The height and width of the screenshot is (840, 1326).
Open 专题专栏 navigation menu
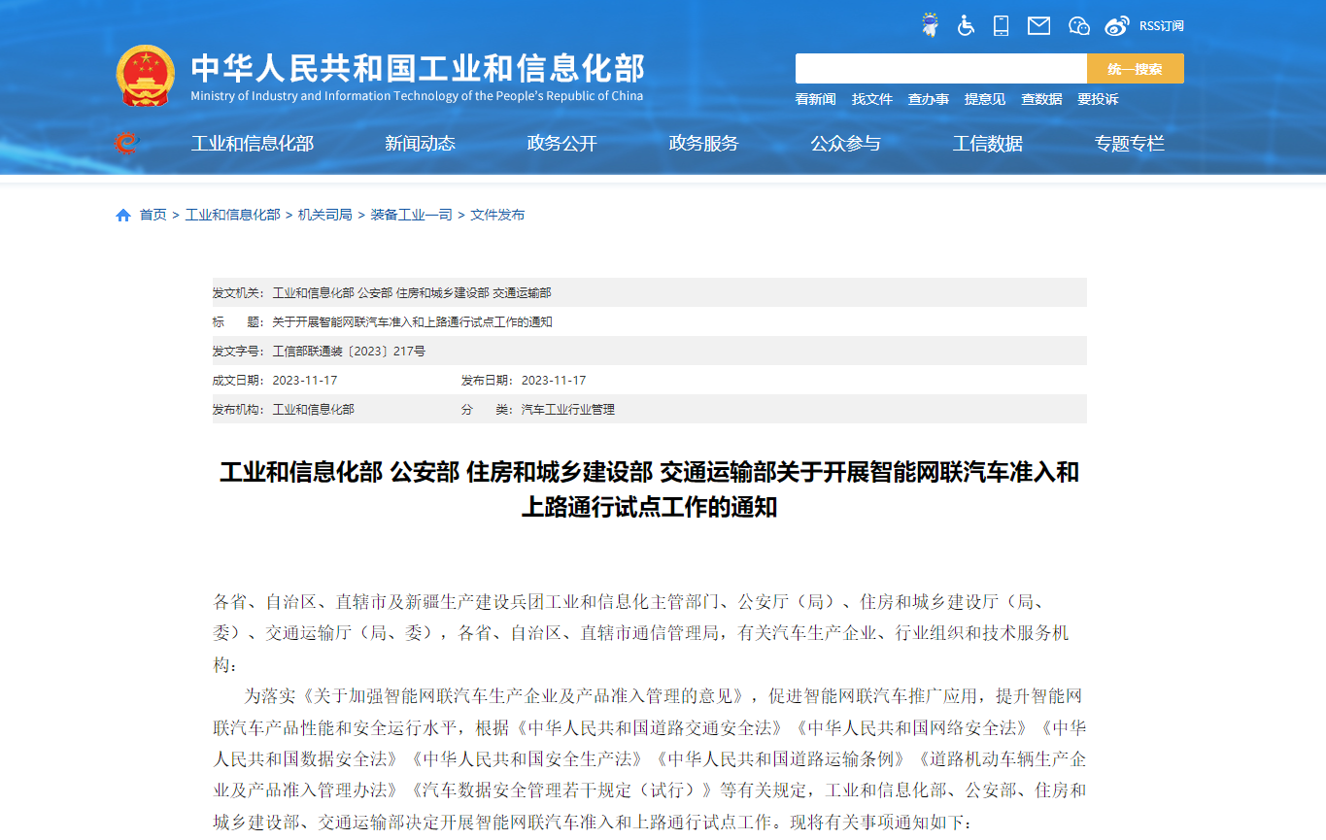[1130, 144]
